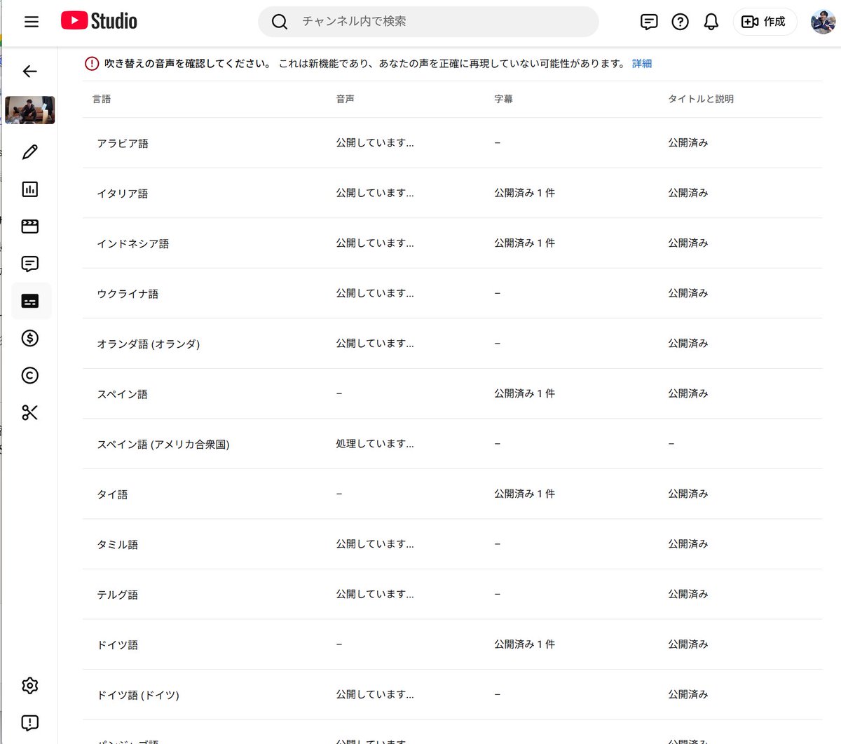The width and height of the screenshot is (841, 744).
Task: Open the help question-mark icon
Action: (680, 22)
